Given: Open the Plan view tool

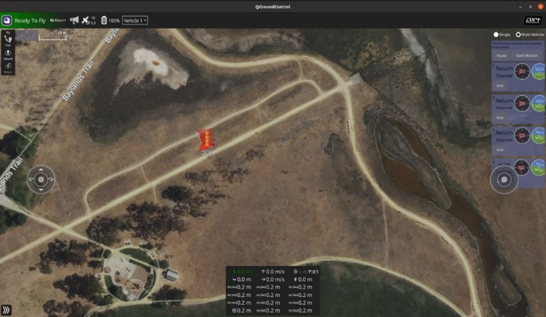Looking at the screenshot, I should coord(8,40).
